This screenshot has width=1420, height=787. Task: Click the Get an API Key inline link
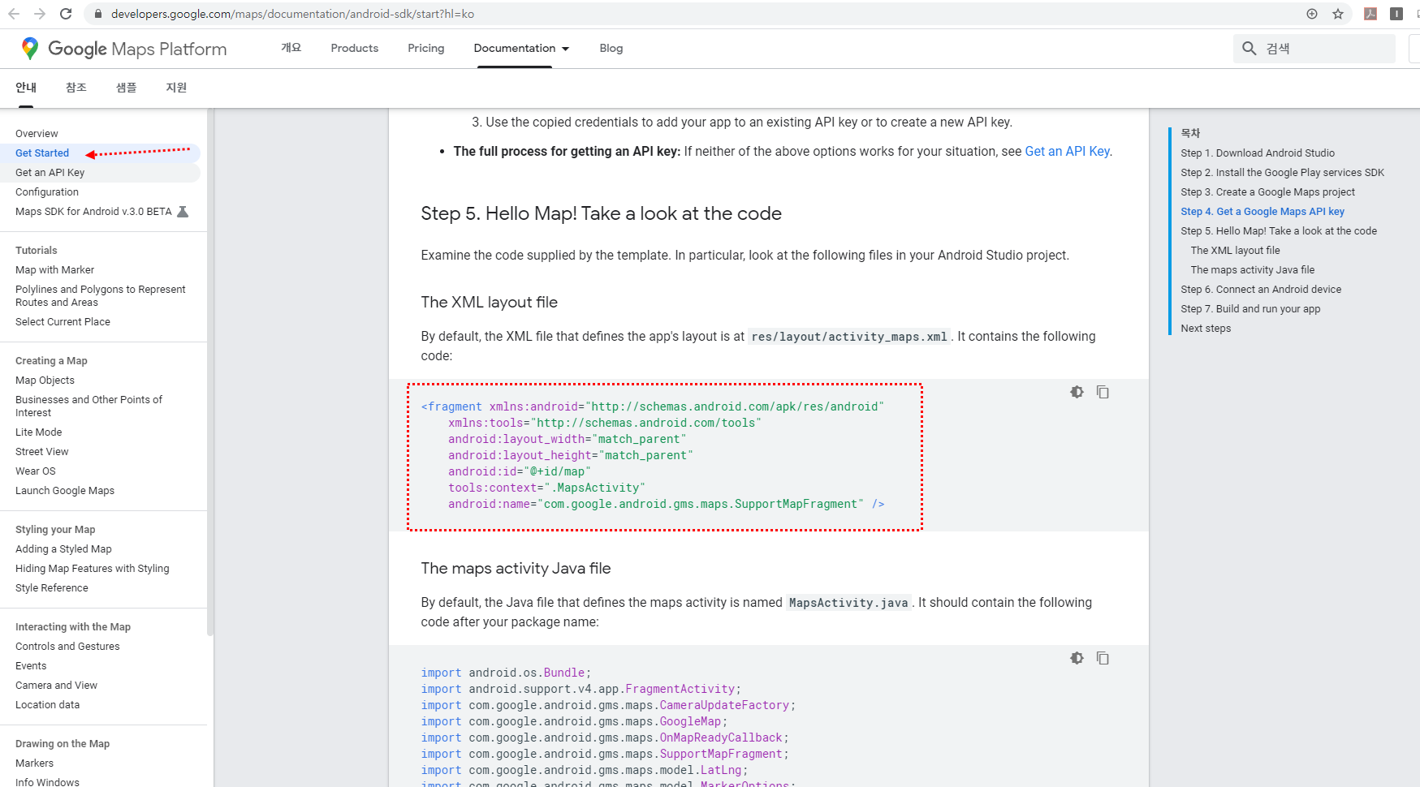pos(1067,152)
